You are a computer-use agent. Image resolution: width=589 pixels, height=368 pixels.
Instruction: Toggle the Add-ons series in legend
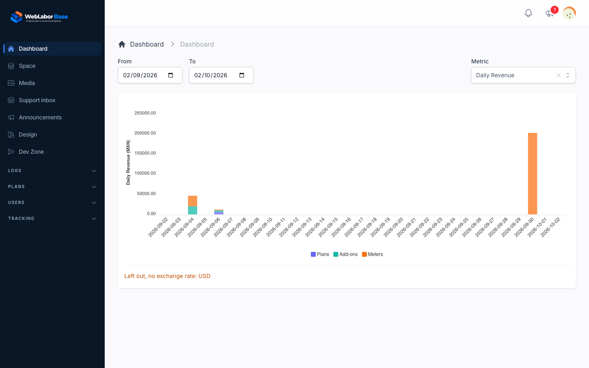[x=346, y=254]
